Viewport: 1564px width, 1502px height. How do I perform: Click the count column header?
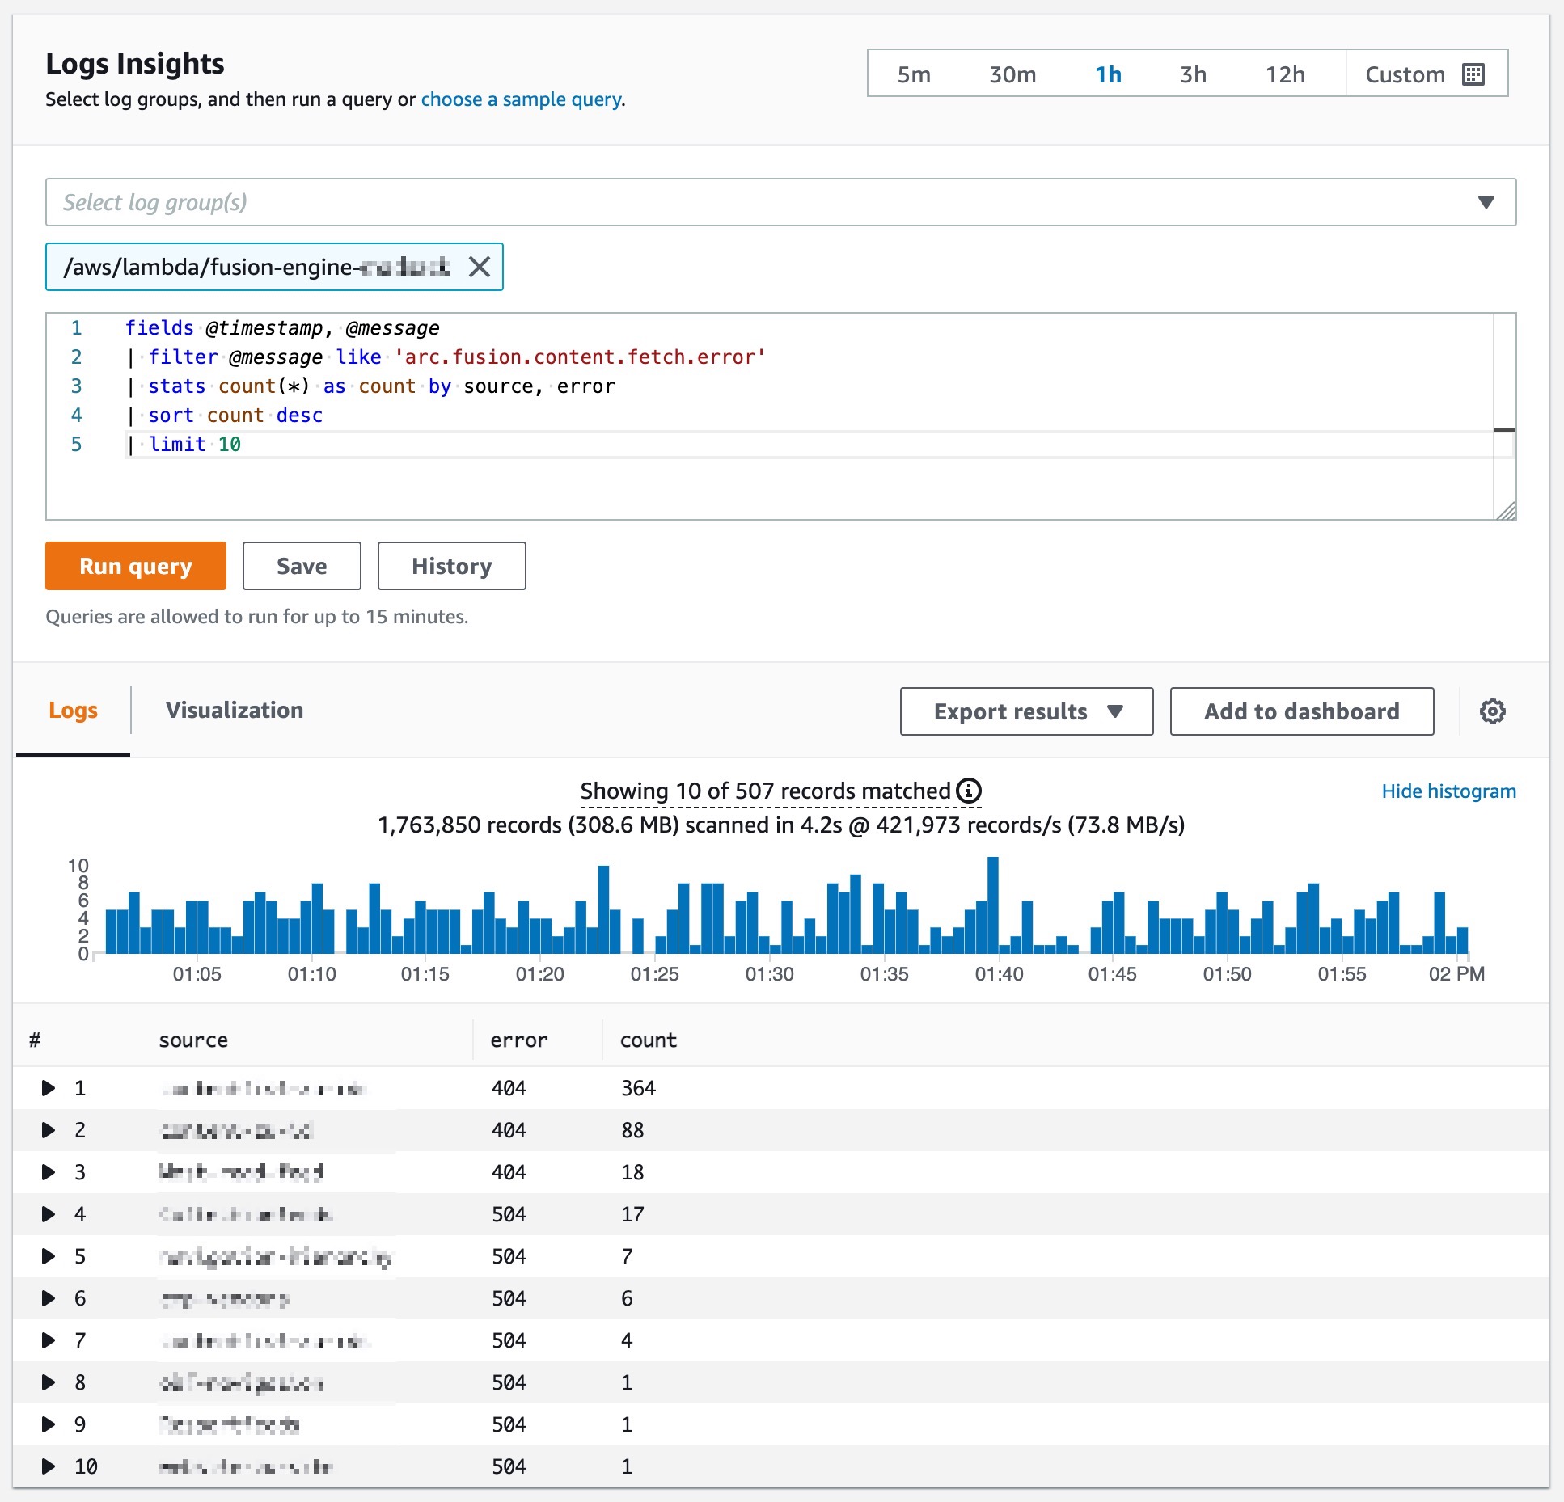649,1040
